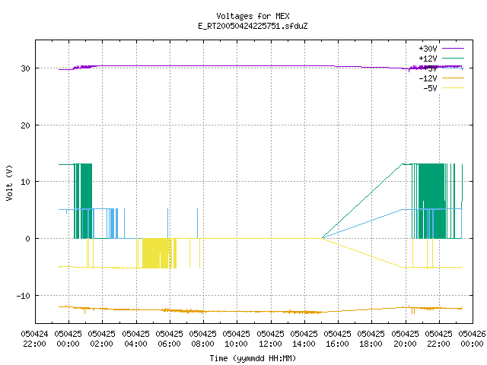Image resolution: width=487 pixels, height=365 pixels.
Task: Click the x-axis tick label '050425 10:00'
Action: tap(237, 339)
